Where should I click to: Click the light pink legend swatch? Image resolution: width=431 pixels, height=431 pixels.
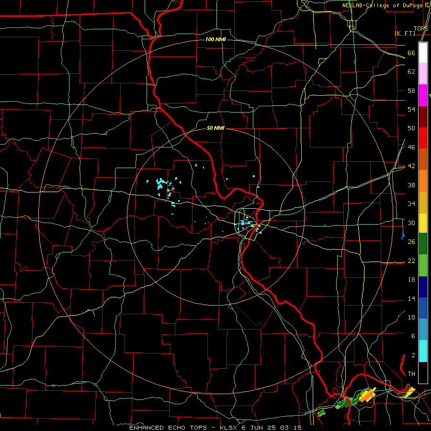tap(423, 74)
